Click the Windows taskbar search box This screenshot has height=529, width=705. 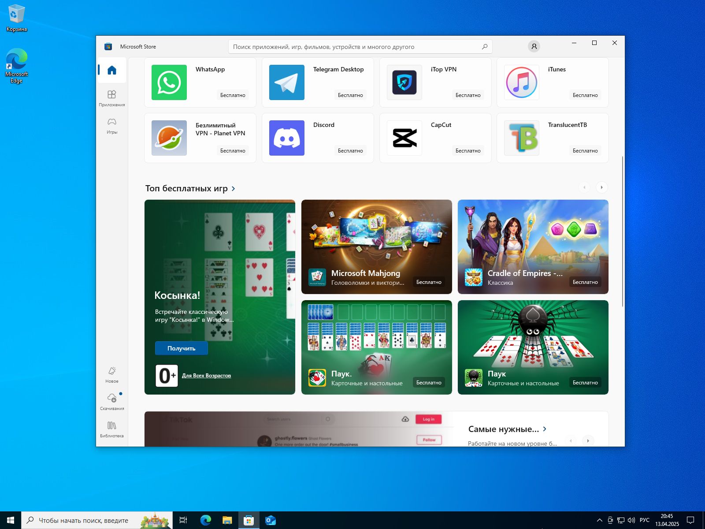[97, 520]
